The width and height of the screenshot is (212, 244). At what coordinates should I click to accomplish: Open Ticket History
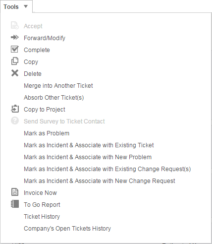tap(42, 217)
